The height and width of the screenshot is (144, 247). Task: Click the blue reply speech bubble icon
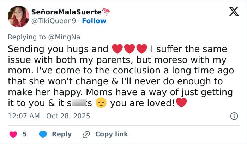click(43, 134)
